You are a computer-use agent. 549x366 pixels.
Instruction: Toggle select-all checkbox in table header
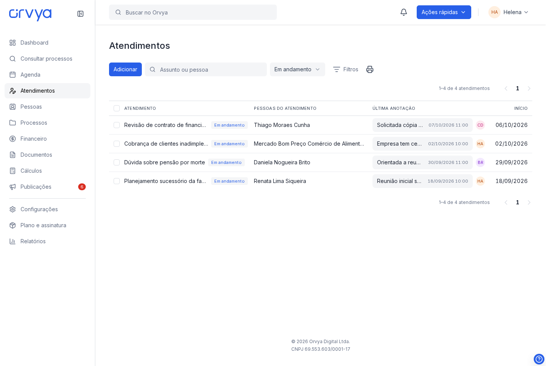(117, 108)
